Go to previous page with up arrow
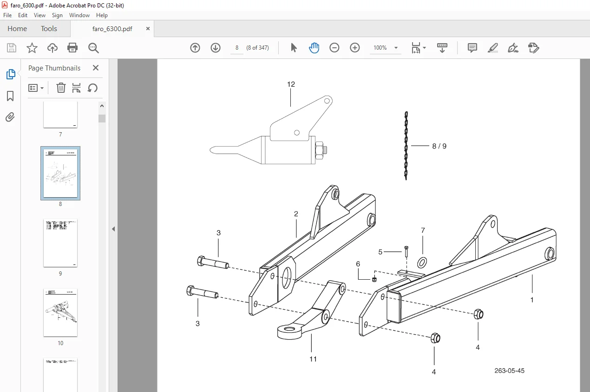The image size is (590, 392). point(195,48)
